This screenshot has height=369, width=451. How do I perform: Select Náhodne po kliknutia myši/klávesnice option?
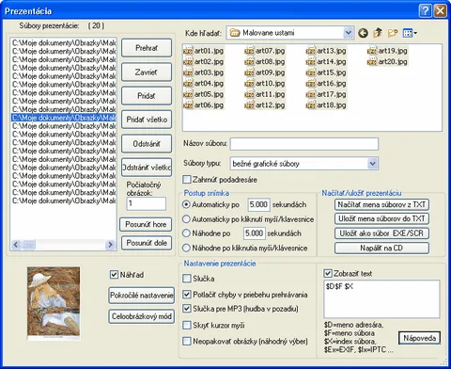[186, 248]
